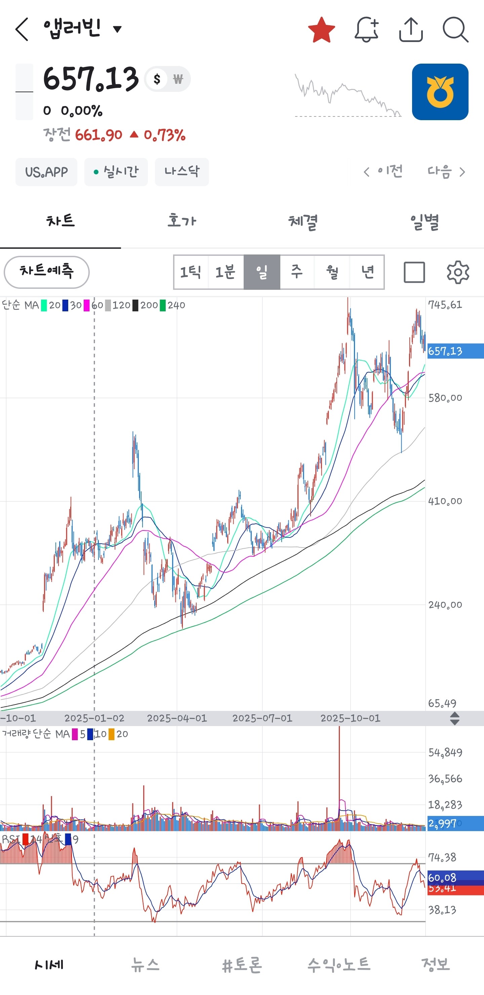The height and width of the screenshot is (995, 484).
Task: Select the 주 weekly chart interval
Action: (x=297, y=272)
